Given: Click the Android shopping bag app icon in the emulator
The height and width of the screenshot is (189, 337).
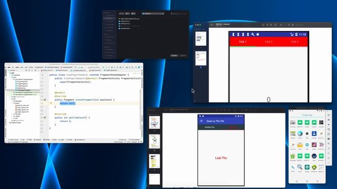Looking at the screenshot, I should pyautogui.click(x=293, y=156).
